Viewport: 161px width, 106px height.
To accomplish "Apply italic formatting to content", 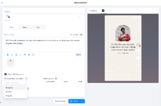I will coord(12,55).
